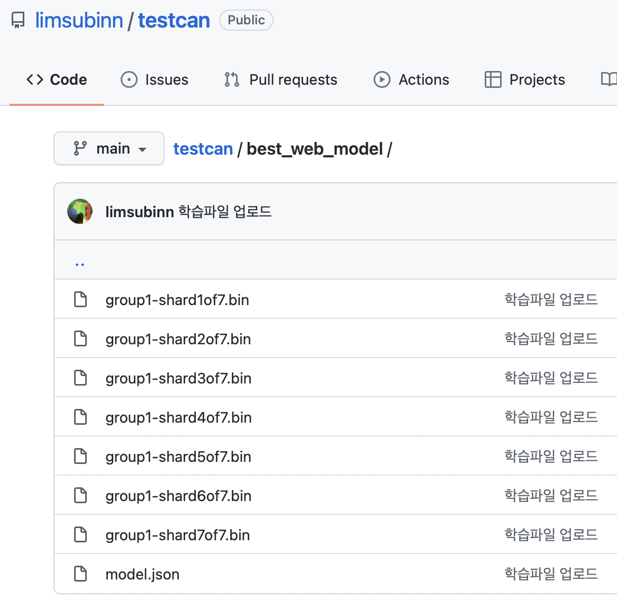Open the testcan repository title link

[x=174, y=20]
